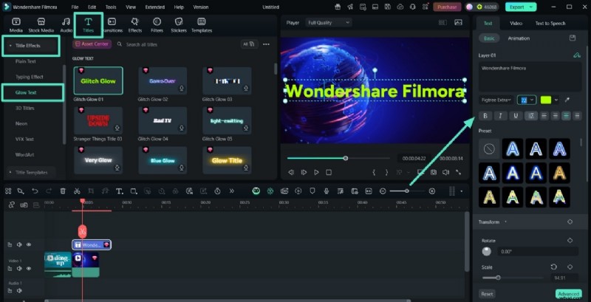The height and width of the screenshot is (302, 591).
Task: Select the Text tool in timeline toolbar
Action: pyautogui.click(x=119, y=191)
